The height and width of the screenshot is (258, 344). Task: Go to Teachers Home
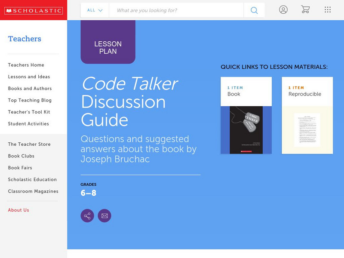coord(26,65)
